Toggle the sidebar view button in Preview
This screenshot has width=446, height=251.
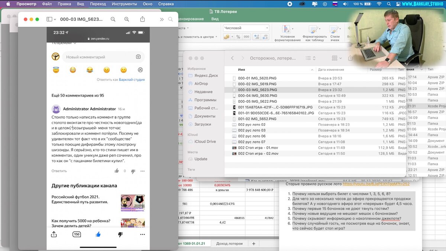[49, 19]
